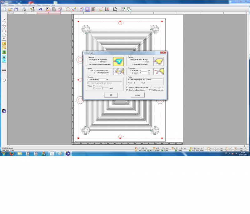
Task: Click the 'de l'entrée' distance input field
Action: tap(143, 70)
